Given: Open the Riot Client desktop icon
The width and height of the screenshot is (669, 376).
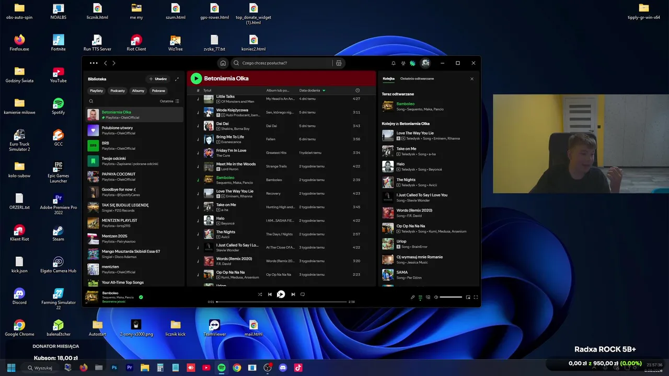Looking at the screenshot, I should click(136, 43).
